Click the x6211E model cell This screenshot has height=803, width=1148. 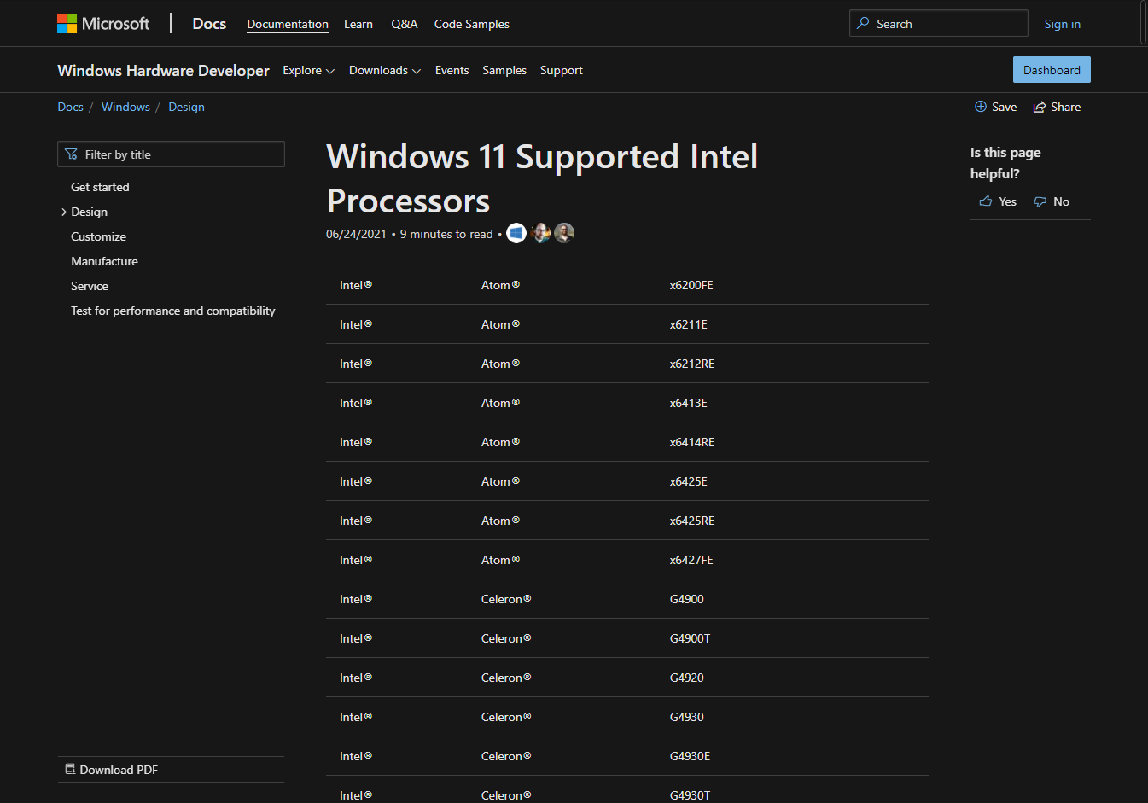point(689,324)
